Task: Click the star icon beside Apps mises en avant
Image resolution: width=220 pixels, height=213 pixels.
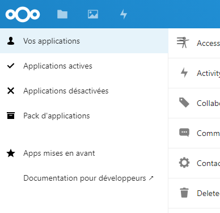Action: [x=11, y=153]
